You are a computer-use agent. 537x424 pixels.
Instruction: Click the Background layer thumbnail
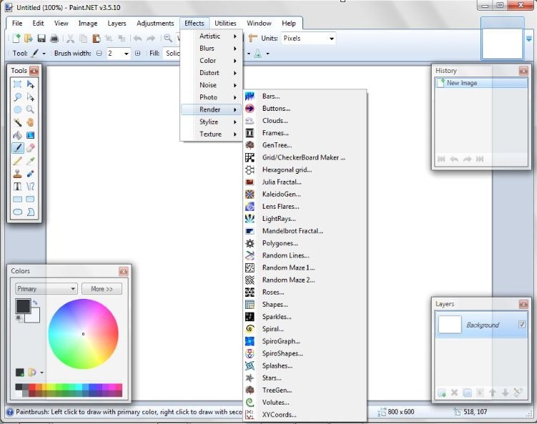pos(450,325)
